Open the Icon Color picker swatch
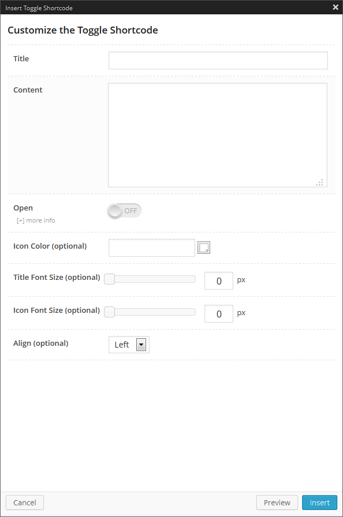 pyautogui.click(x=204, y=248)
